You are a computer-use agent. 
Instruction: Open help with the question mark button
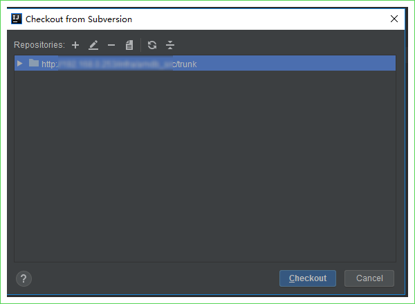point(24,278)
